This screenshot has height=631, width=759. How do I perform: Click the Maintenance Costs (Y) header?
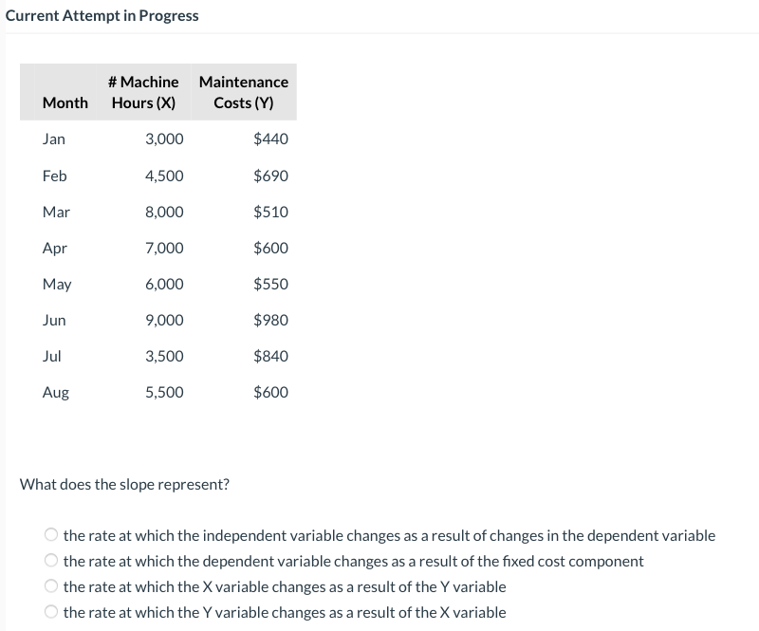[243, 92]
